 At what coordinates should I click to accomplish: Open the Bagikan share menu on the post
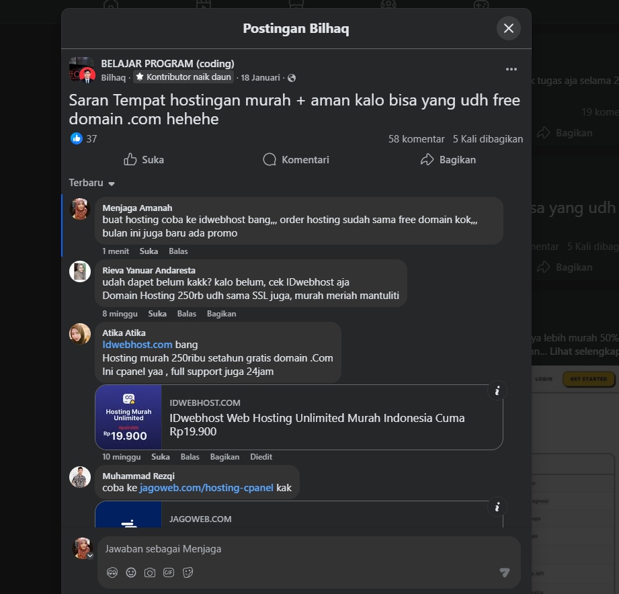(448, 160)
